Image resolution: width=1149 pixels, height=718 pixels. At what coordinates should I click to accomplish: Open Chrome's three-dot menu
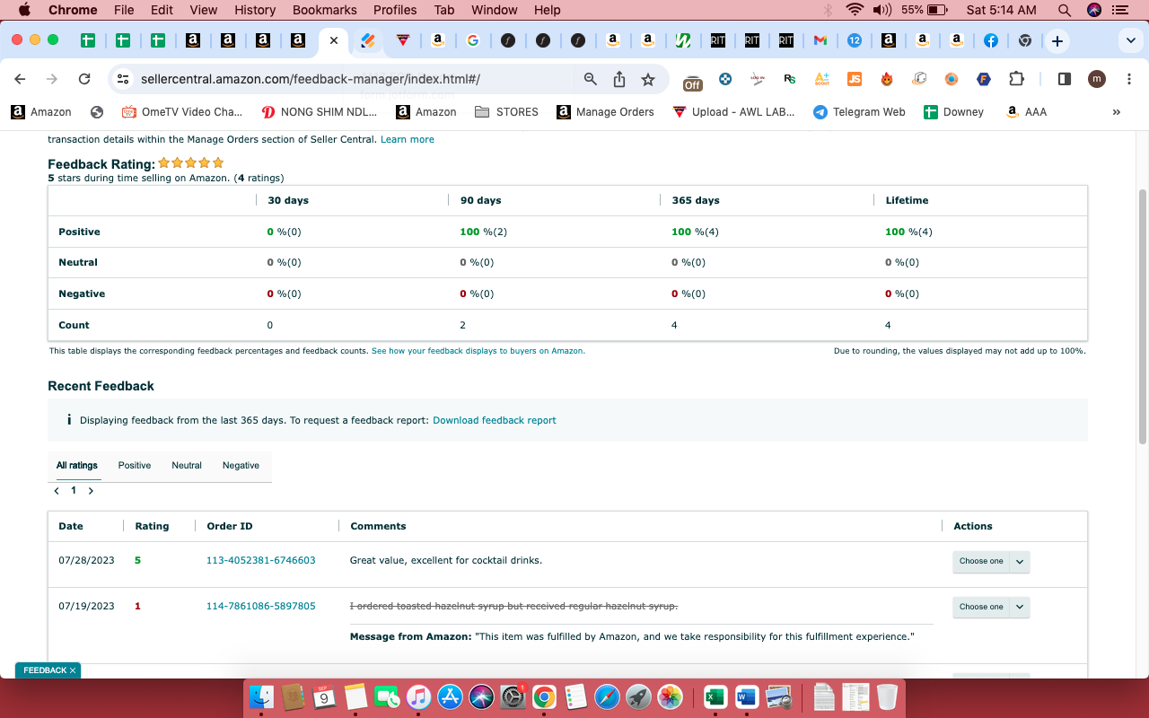[x=1128, y=79]
